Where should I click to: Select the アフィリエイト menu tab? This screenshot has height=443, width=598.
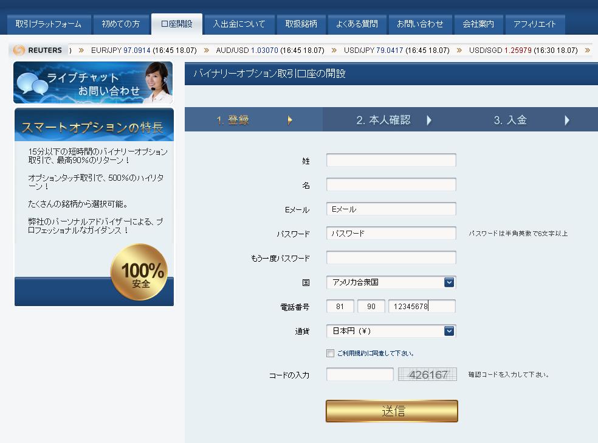[x=535, y=24]
